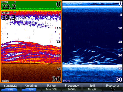Tap the DEPTH 23.2 ft readout
Screen dimensions: 123x92
pos(9,5)
